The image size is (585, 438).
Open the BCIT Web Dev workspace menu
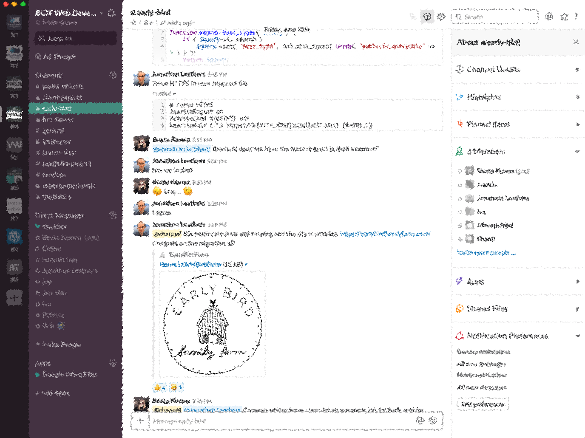pos(68,13)
